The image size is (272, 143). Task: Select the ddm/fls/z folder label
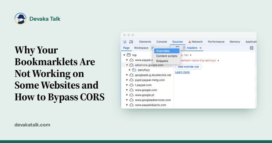(x=144, y=70)
